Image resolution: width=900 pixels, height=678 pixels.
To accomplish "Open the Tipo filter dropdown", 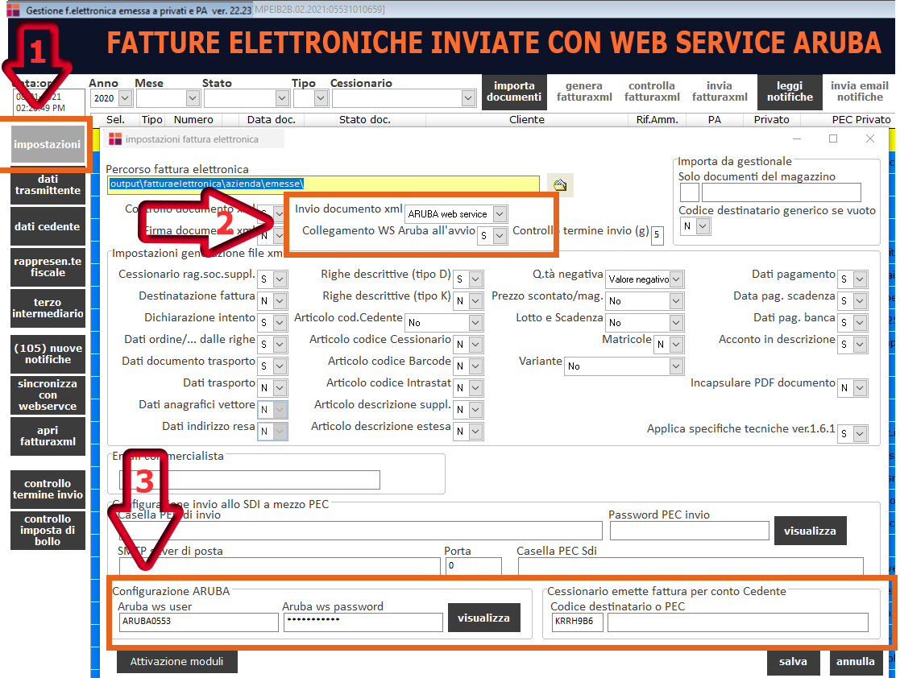I will pyautogui.click(x=321, y=99).
